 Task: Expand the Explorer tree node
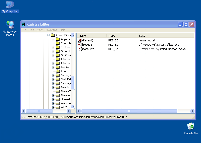coord(53,47)
